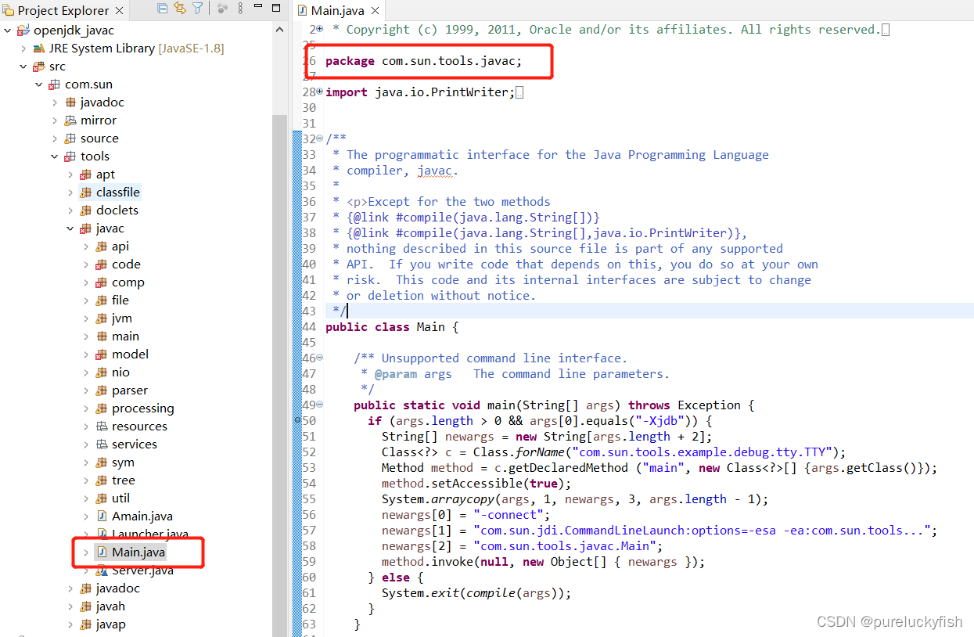
Task: Click the resources package icon
Action: [102, 426]
